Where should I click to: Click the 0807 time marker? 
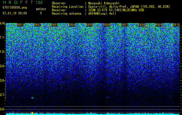124,25
